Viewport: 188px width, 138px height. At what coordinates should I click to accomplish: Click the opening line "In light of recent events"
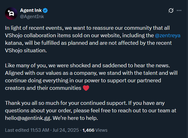tap(87, 28)
